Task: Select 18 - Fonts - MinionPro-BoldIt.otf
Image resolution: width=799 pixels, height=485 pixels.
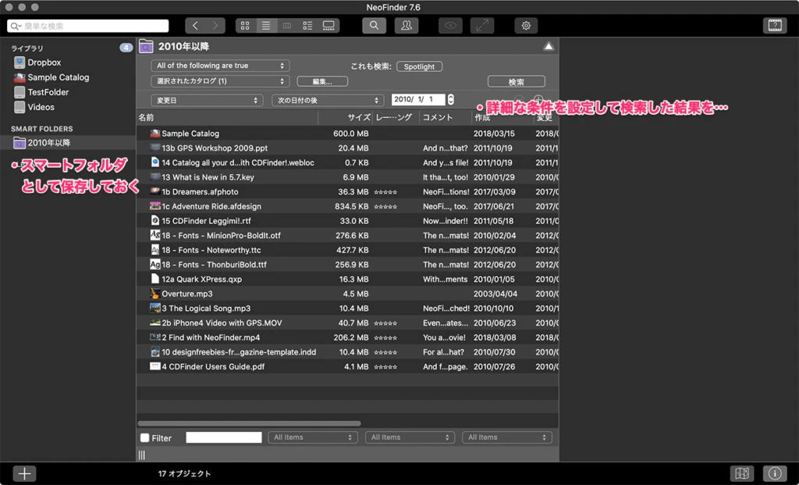Action: (347, 235)
